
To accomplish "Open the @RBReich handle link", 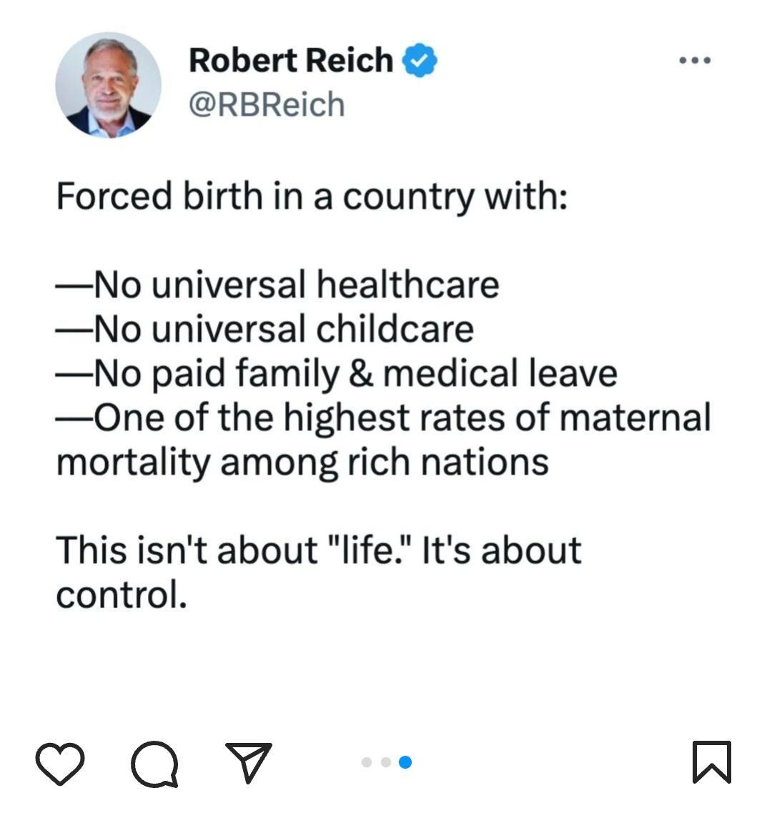I will pyautogui.click(x=266, y=104).
